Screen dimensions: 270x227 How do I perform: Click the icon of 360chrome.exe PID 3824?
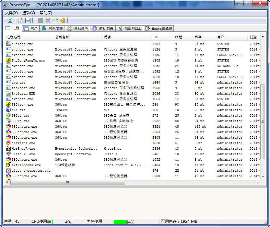pyautogui.click(x=8, y=126)
